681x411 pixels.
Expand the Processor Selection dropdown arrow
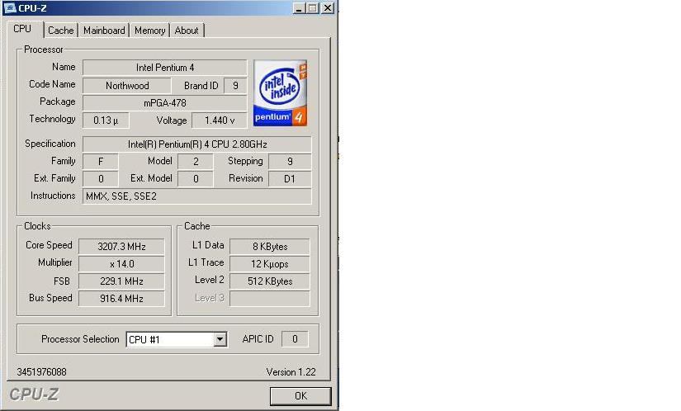click(x=220, y=339)
